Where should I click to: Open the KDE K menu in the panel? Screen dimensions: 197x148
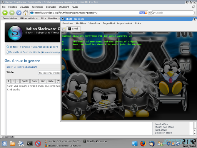[x=4, y=143]
